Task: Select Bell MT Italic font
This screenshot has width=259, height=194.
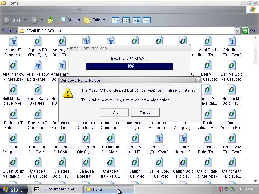Action: click(x=13, y=95)
